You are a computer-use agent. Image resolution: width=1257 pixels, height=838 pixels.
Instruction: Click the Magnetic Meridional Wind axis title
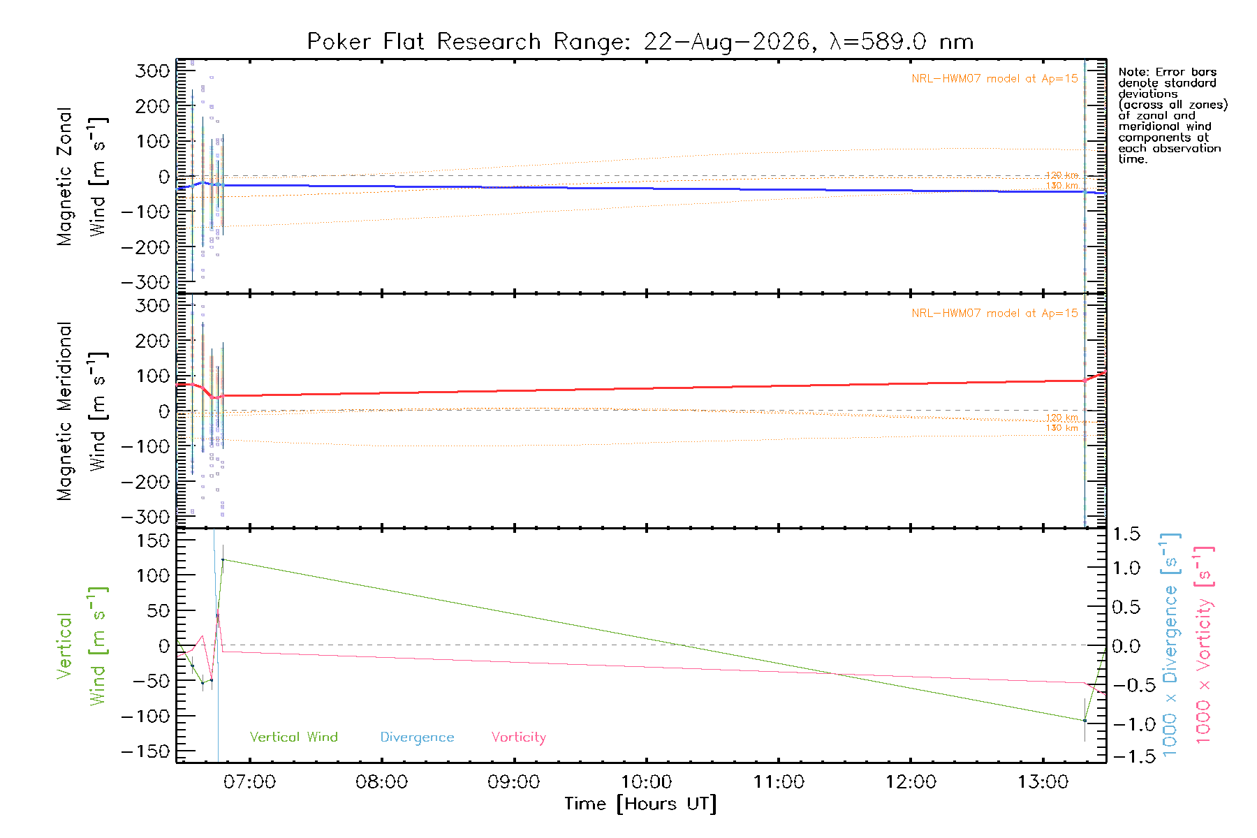(81, 411)
